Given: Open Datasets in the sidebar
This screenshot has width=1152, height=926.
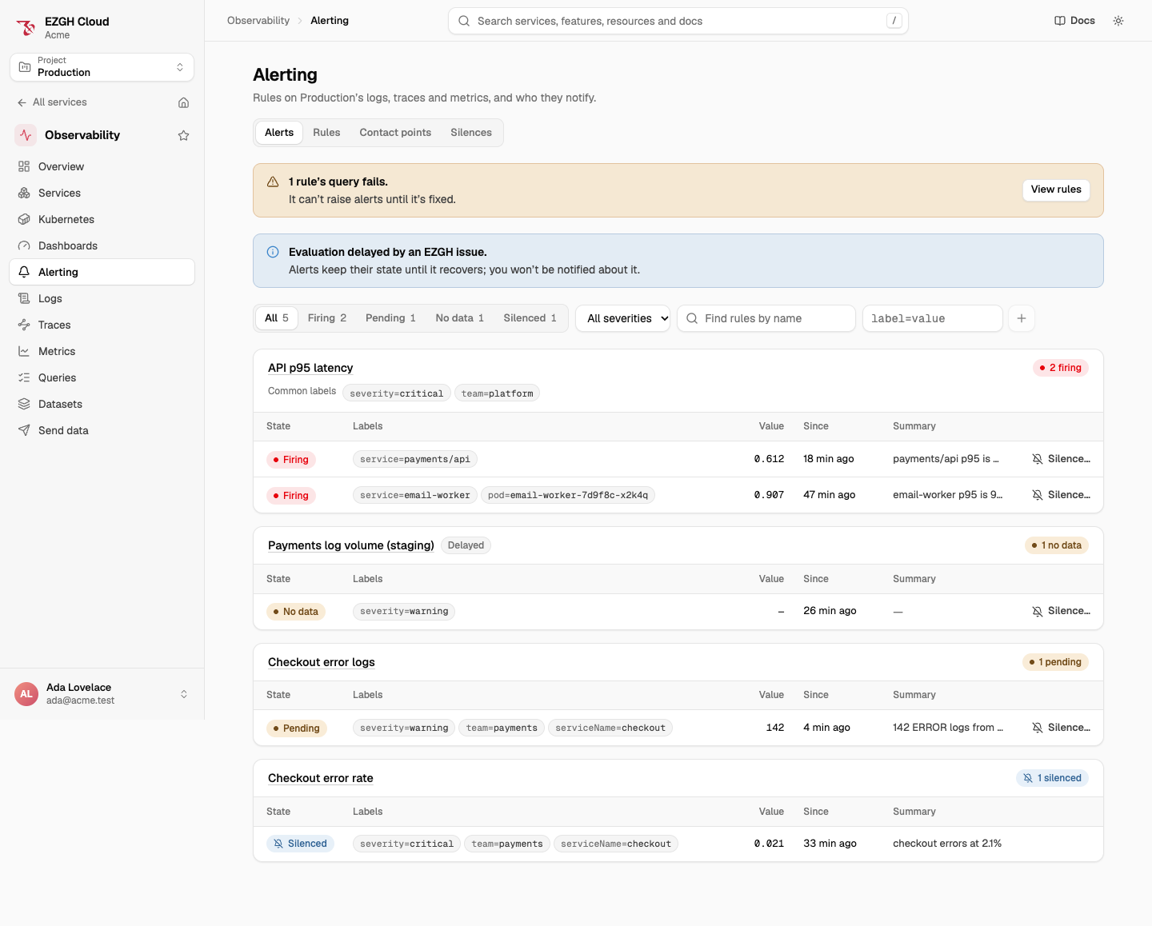Looking at the screenshot, I should coord(102,404).
